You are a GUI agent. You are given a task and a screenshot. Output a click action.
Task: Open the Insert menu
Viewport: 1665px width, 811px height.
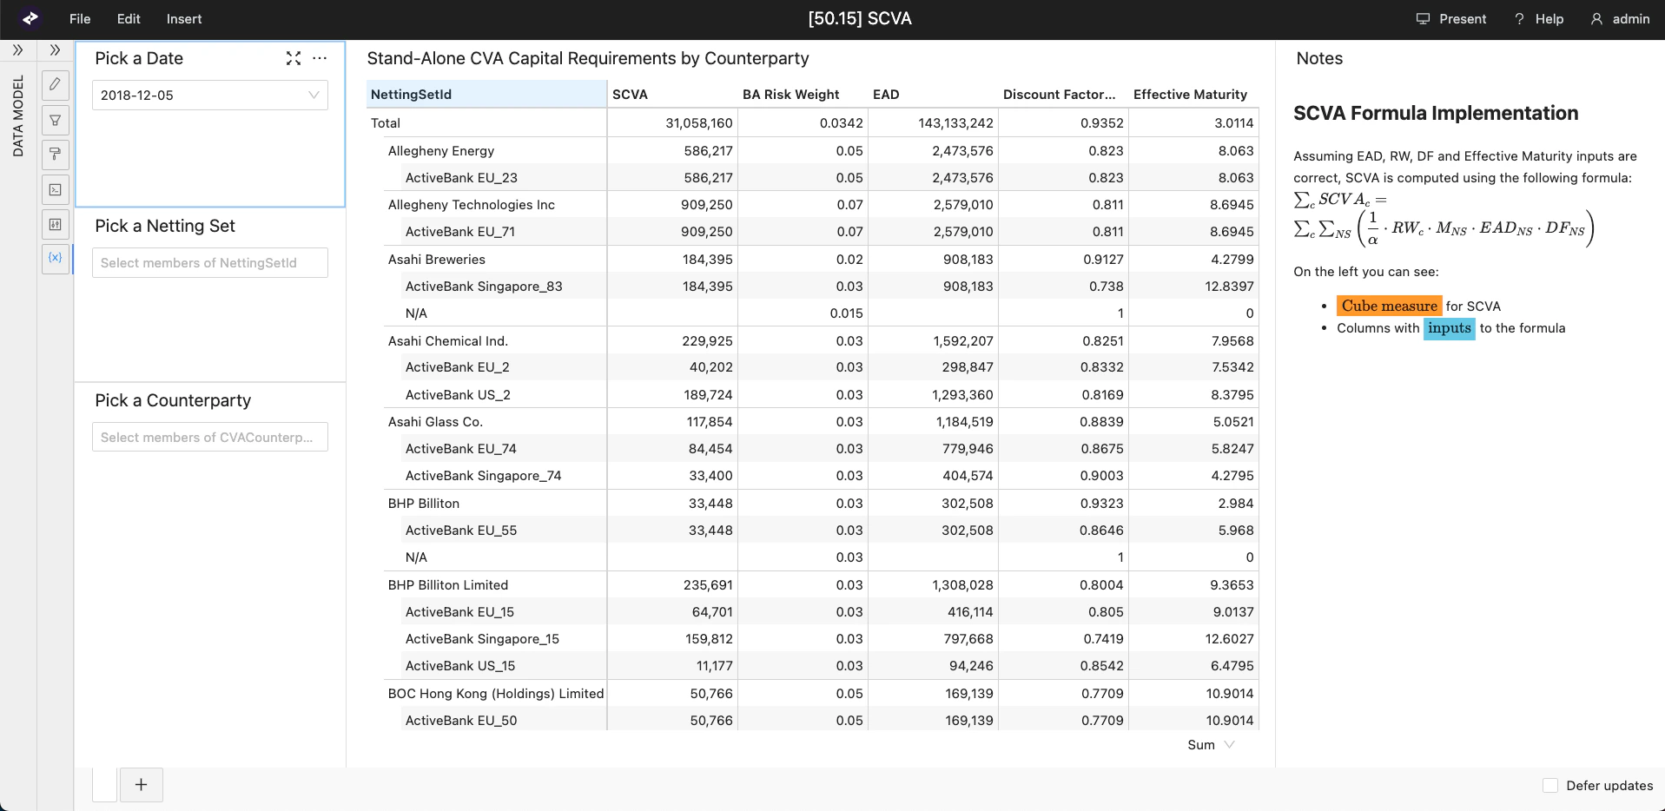point(184,19)
